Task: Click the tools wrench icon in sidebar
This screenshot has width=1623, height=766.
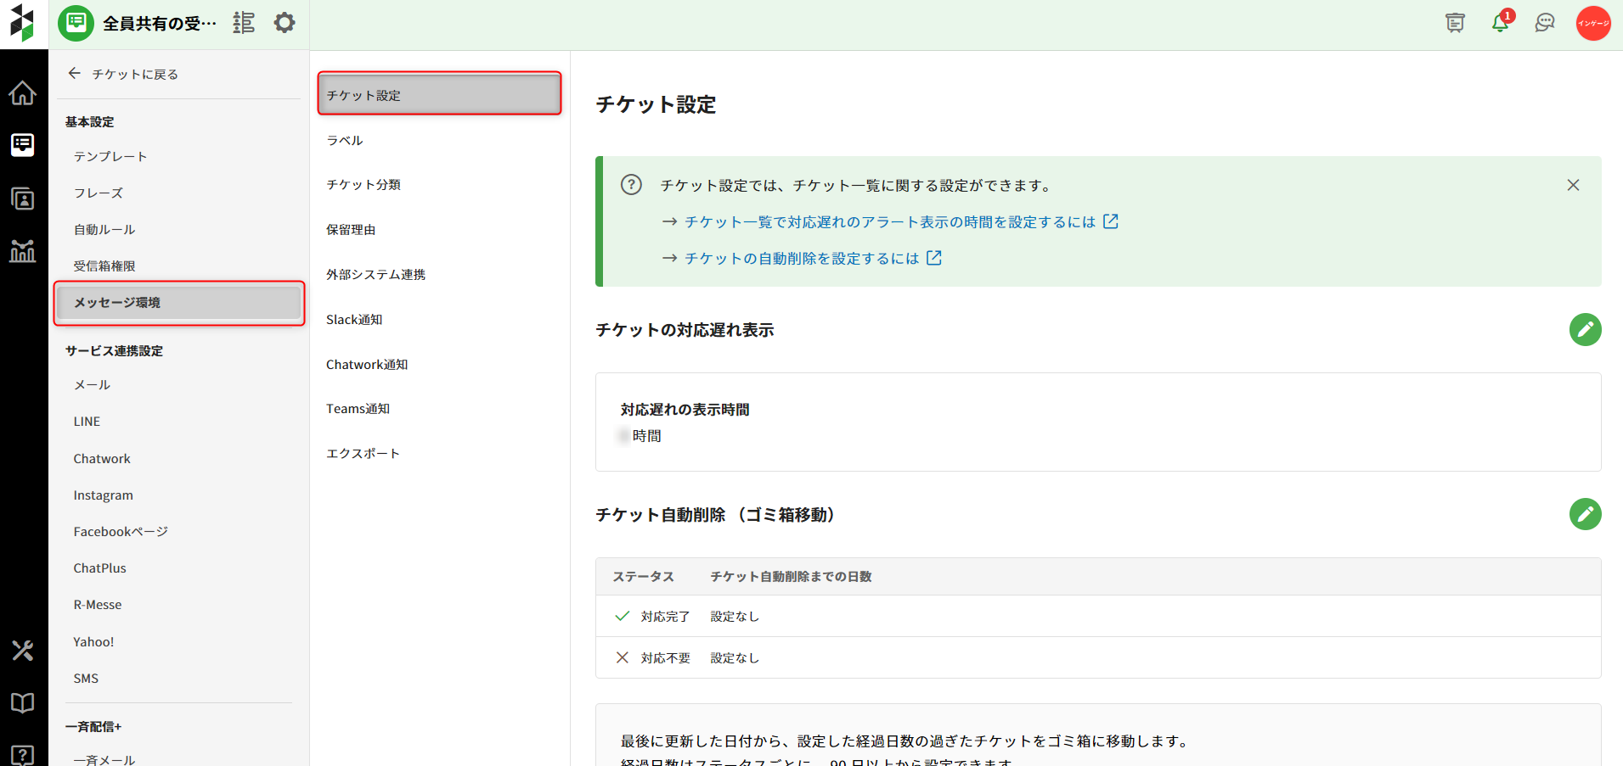Action: (23, 651)
